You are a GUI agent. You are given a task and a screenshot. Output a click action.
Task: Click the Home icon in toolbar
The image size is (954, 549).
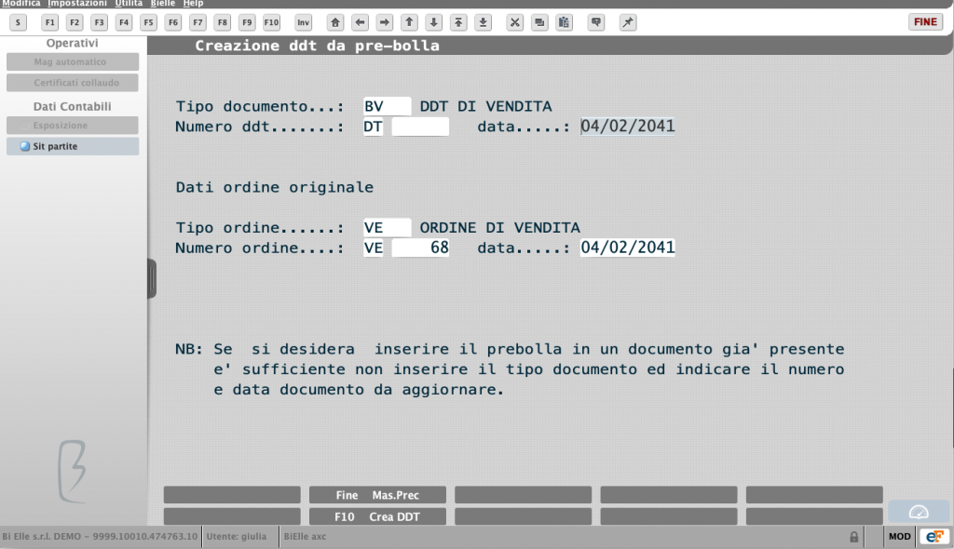[335, 22]
